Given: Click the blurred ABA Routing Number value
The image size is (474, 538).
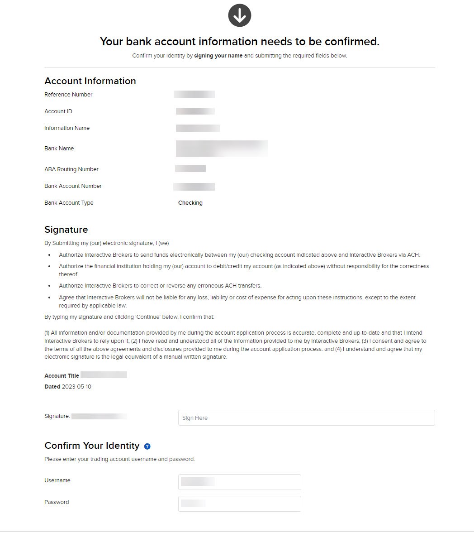Looking at the screenshot, I should pyautogui.click(x=190, y=168).
